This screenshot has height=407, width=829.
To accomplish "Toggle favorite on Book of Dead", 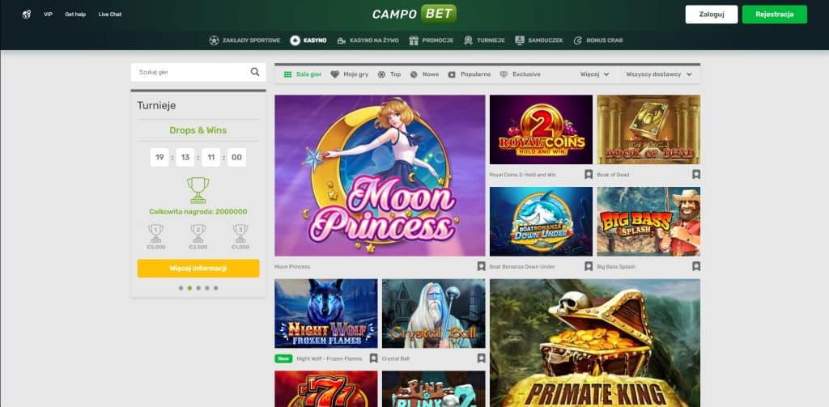I will point(696,175).
